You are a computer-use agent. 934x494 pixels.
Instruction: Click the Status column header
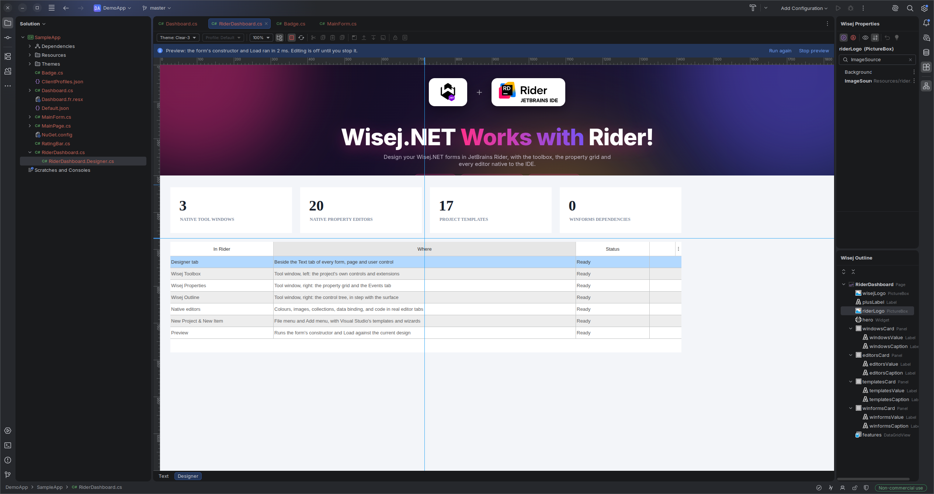click(612, 249)
